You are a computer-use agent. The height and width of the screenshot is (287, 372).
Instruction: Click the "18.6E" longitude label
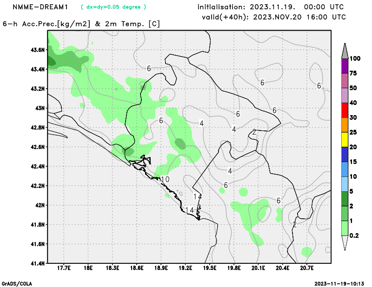(x=137, y=268)
